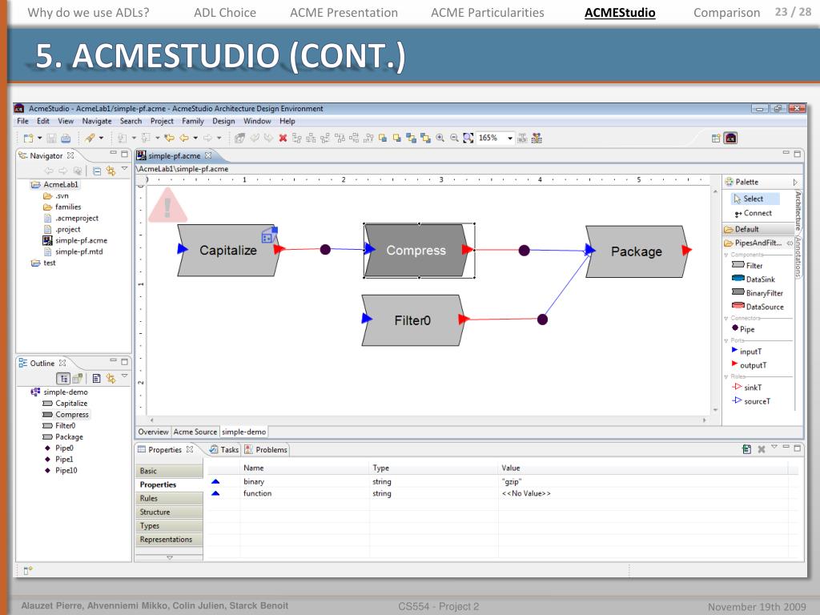Image resolution: width=820 pixels, height=615 pixels.
Task: Click the pipe connector dot after Capitalize
Action: pyautogui.click(x=325, y=250)
